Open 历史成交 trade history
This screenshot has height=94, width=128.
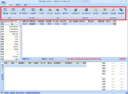(x=96, y=11)
